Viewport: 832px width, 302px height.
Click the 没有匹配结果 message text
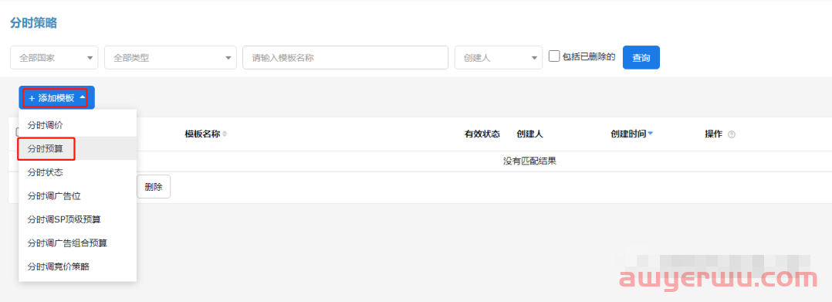(529, 161)
